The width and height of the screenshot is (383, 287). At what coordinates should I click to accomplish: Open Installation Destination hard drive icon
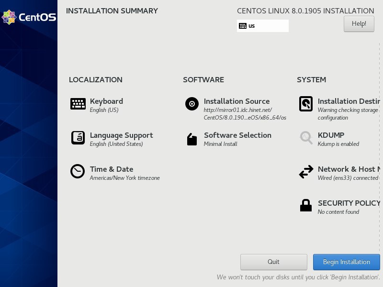(306, 104)
